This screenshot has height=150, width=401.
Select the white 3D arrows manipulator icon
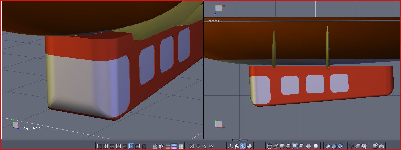237,146
